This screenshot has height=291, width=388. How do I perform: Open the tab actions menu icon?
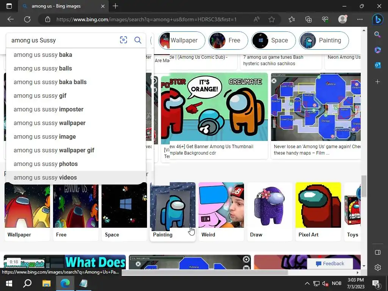tap(9, 6)
